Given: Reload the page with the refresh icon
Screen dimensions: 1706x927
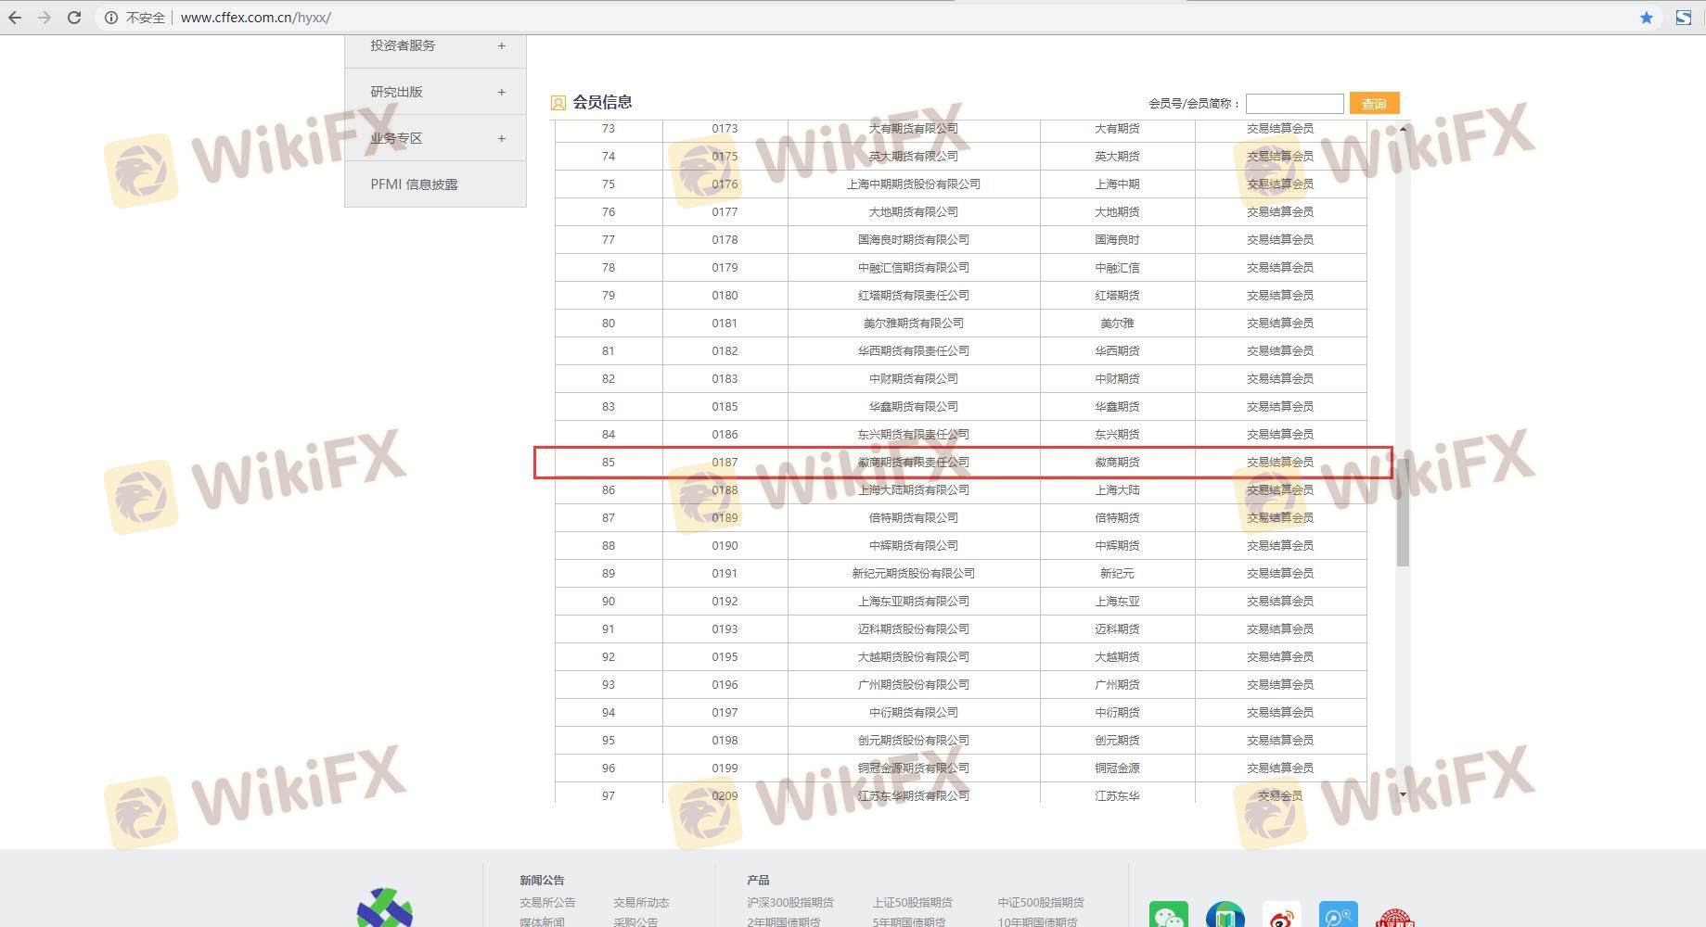Looking at the screenshot, I should (x=74, y=18).
